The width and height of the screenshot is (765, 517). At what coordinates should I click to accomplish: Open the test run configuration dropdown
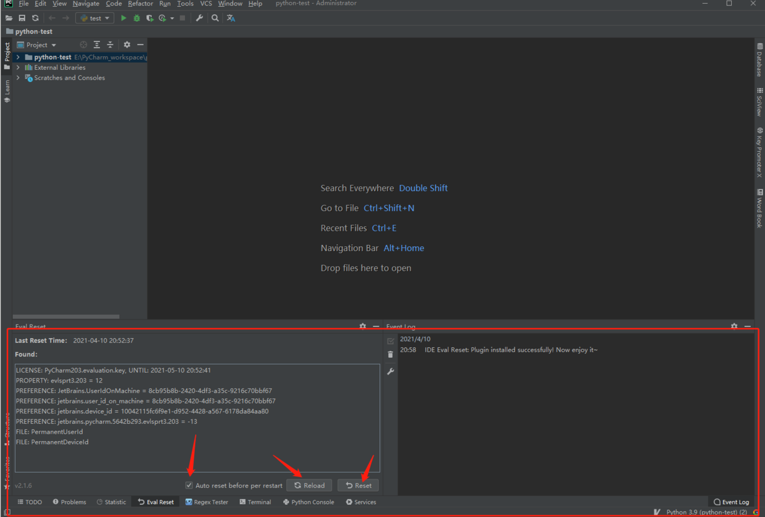(94, 19)
